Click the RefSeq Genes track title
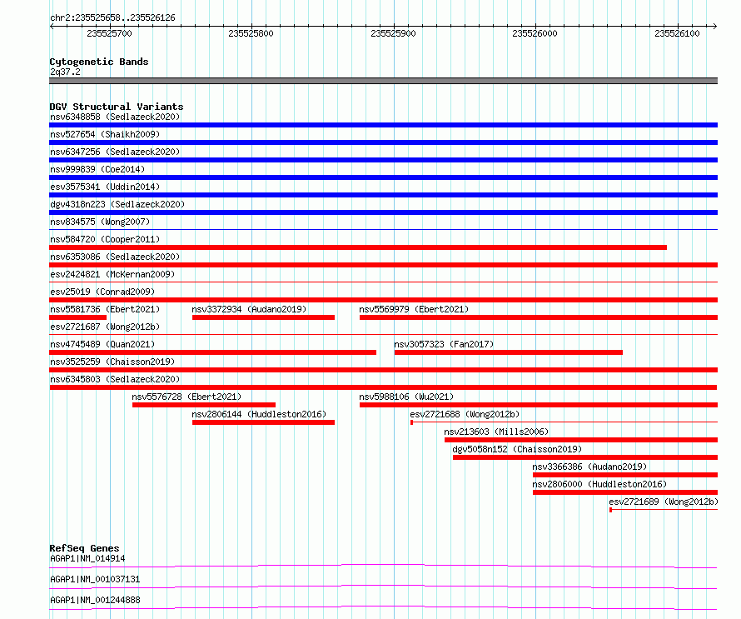Viewport: 741px width, 619px height. [84, 548]
